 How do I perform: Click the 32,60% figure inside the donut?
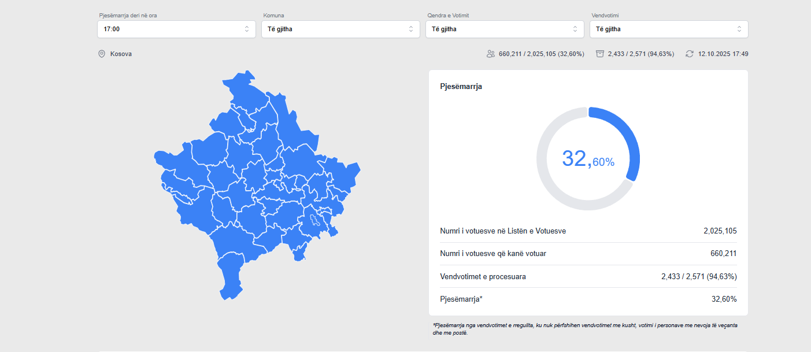coord(588,159)
